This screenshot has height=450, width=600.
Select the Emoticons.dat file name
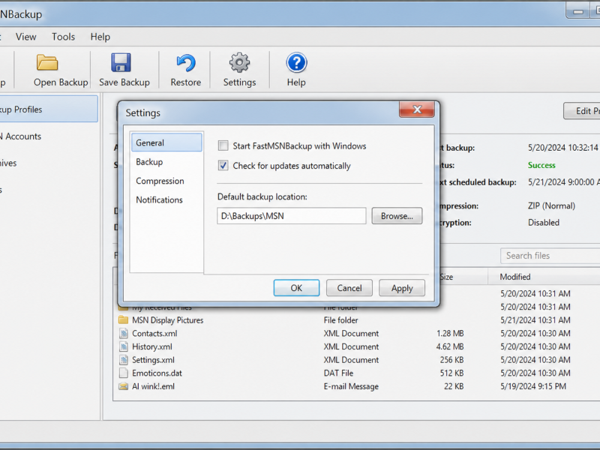[x=157, y=373]
